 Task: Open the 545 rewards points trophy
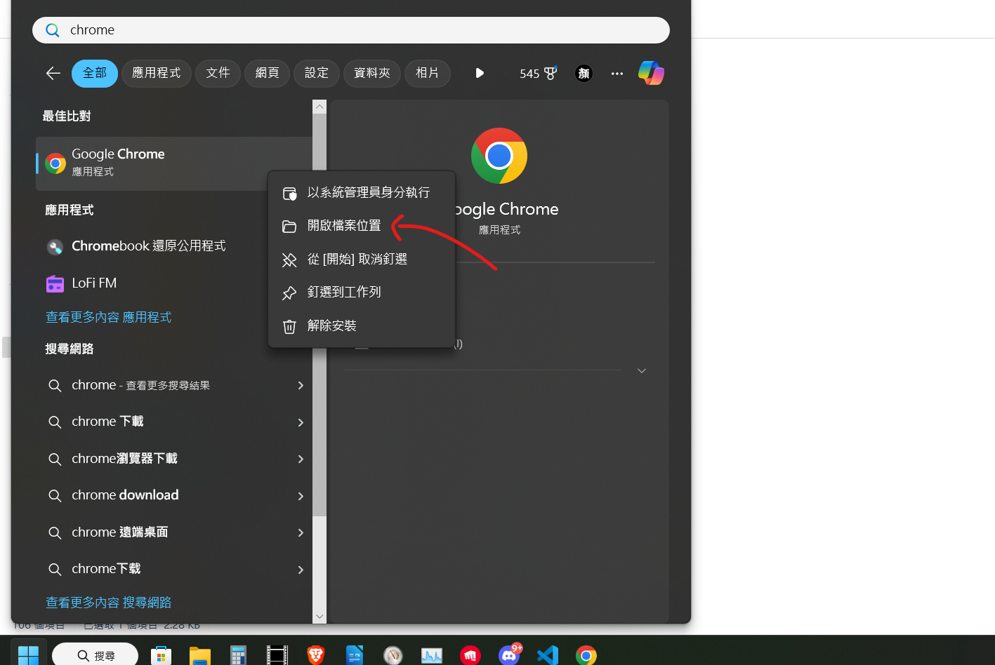(539, 73)
